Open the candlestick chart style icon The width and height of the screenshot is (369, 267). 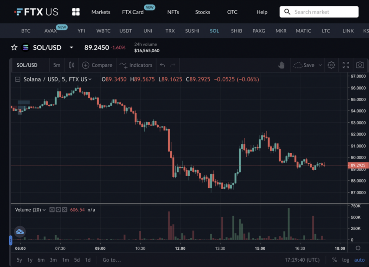(x=72, y=65)
